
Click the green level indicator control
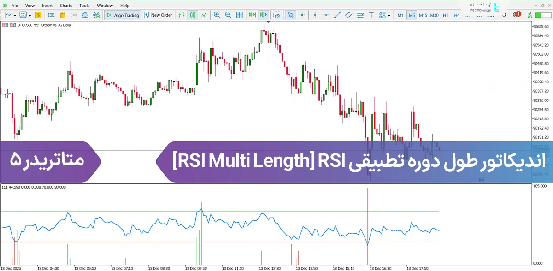529,15
